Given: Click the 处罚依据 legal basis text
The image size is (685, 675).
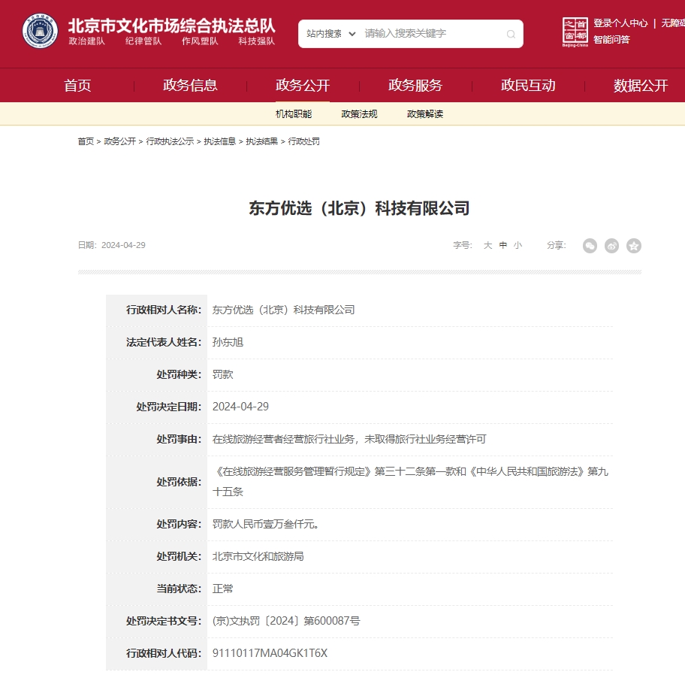Looking at the screenshot, I should [410, 481].
